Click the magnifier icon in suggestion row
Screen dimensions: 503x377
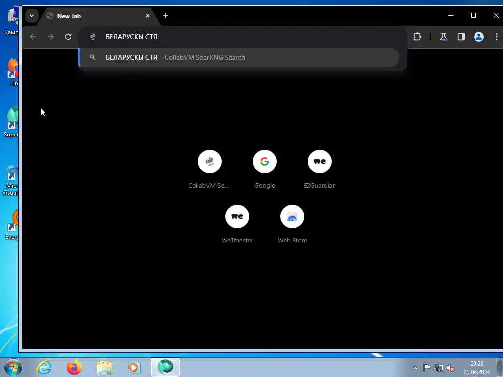click(93, 57)
